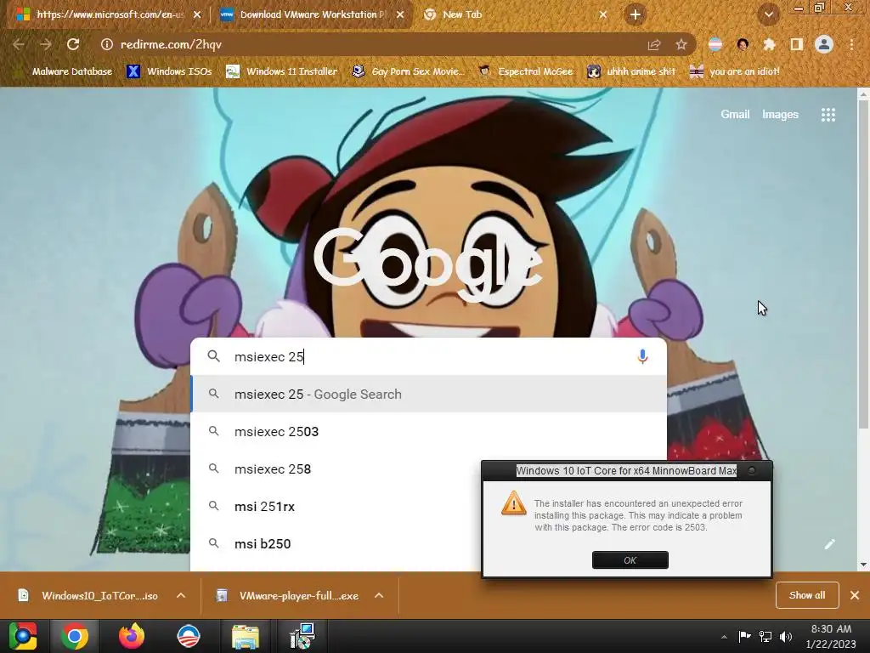
Task: Open the Windows ISOs bookmark
Action: click(x=169, y=71)
